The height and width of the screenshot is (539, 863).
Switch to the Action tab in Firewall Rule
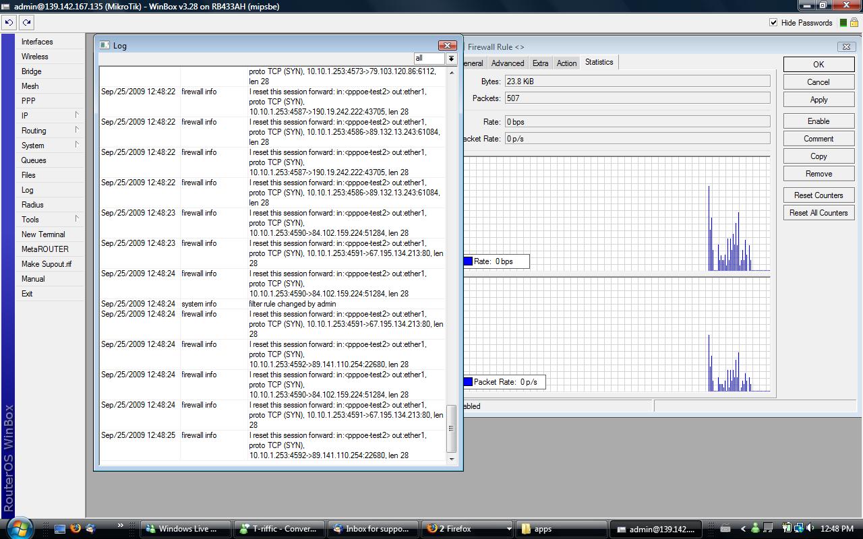tap(566, 63)
